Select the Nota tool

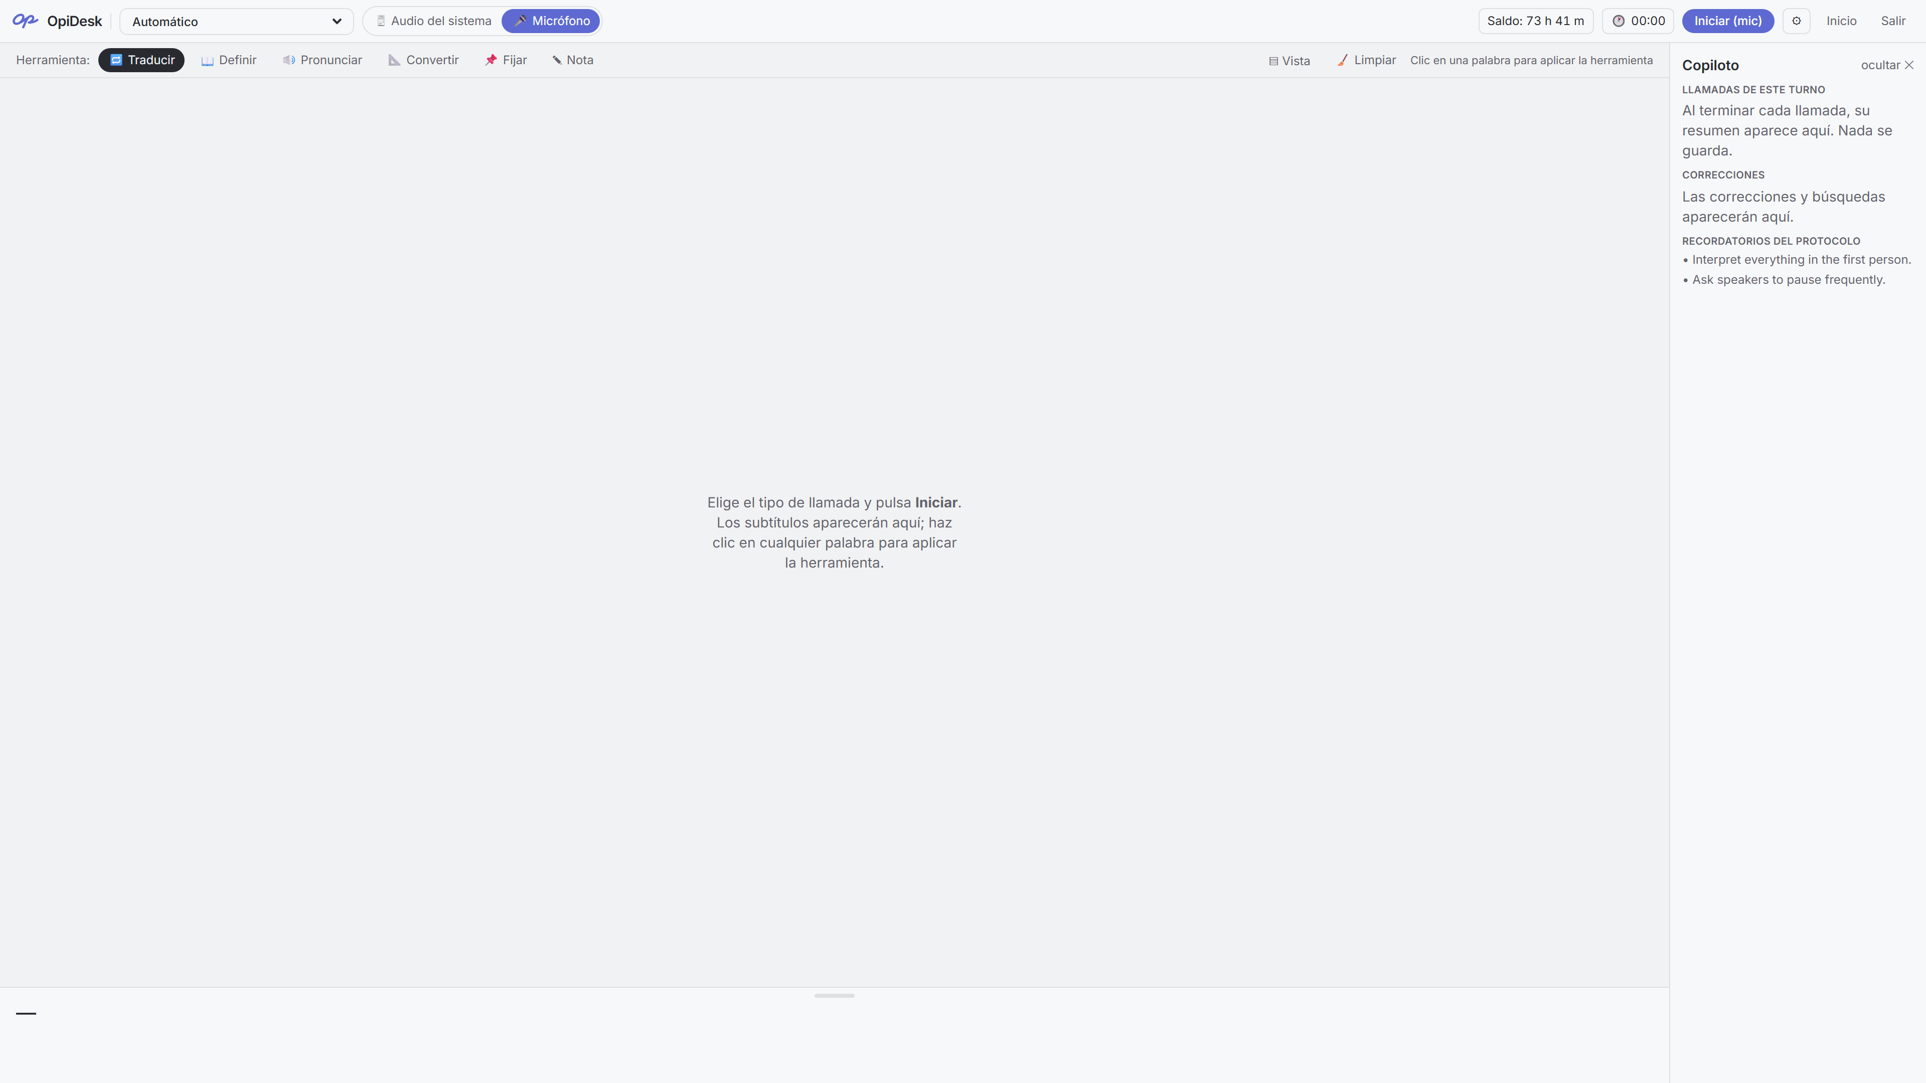coord(573,60)
